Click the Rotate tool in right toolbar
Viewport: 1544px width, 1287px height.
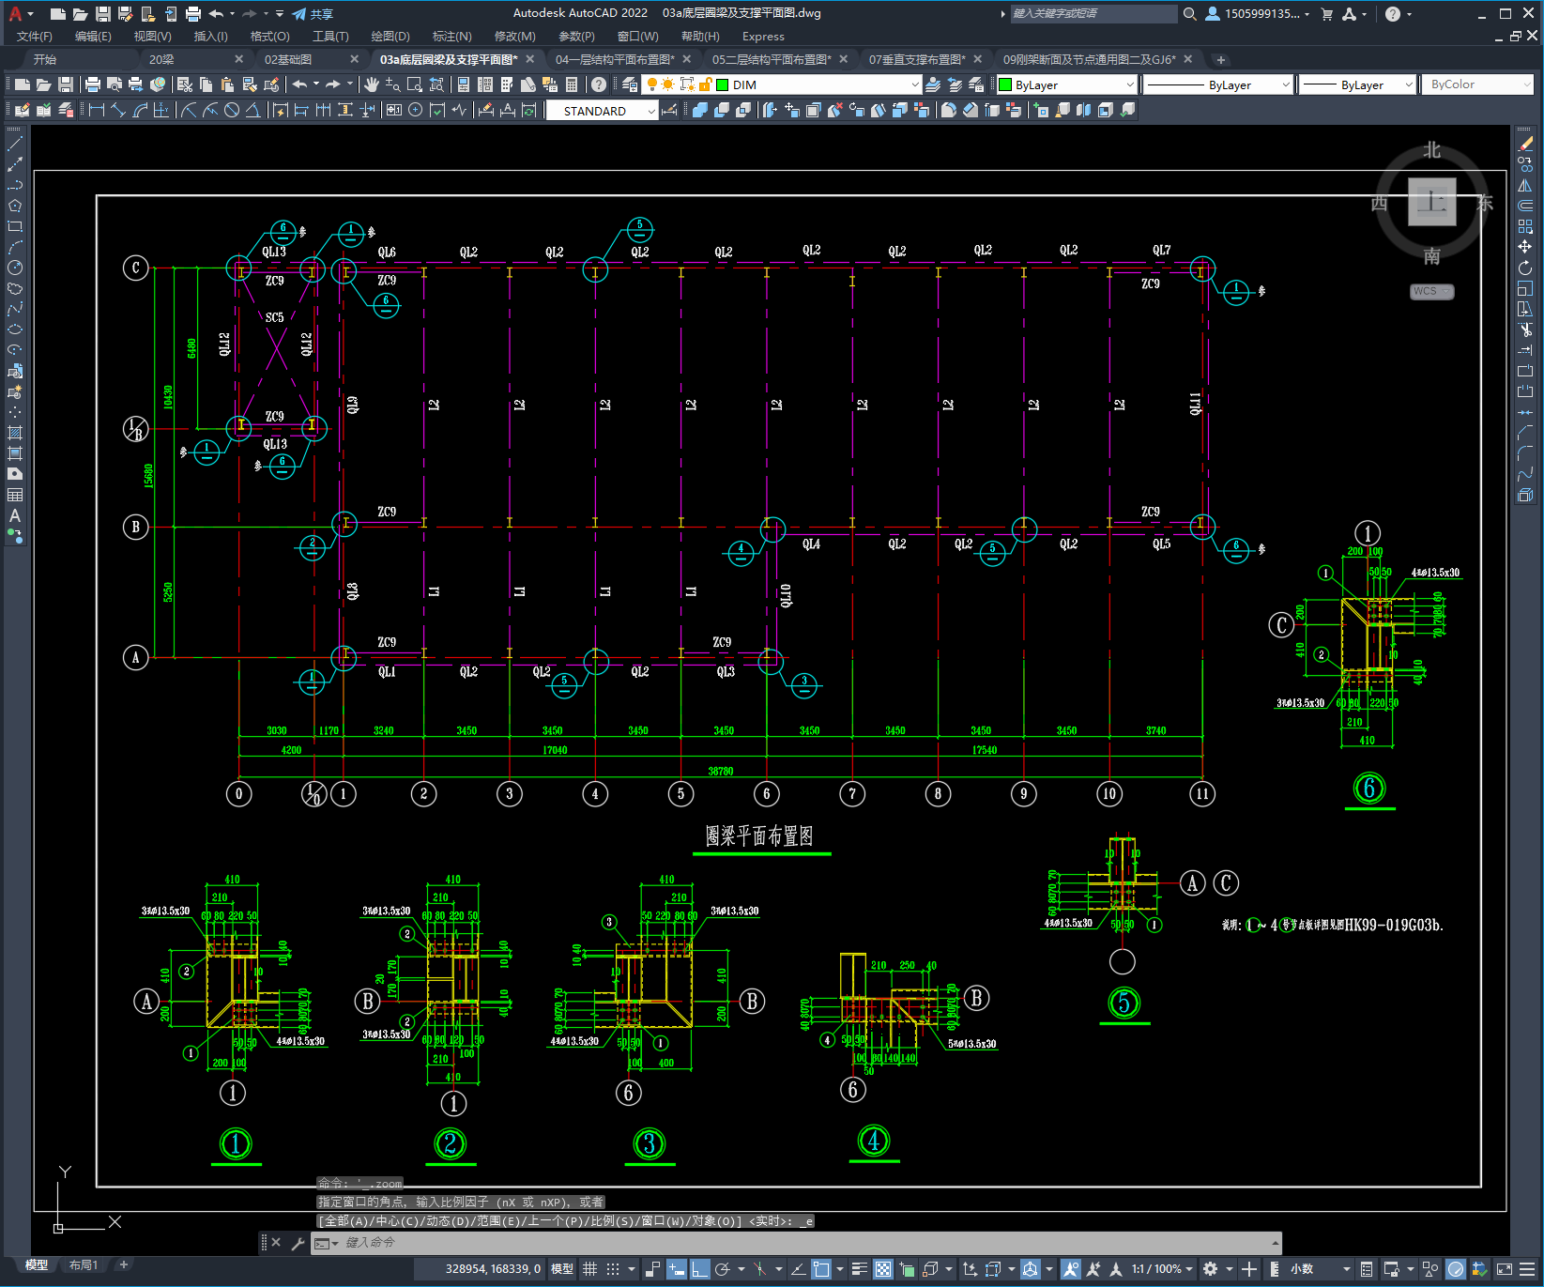(1525, 268)
